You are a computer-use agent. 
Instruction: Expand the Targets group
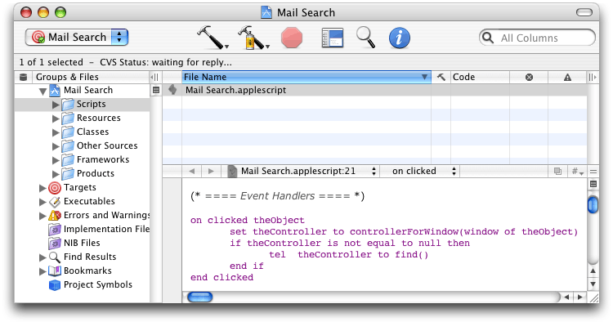(x=43, y=188)
